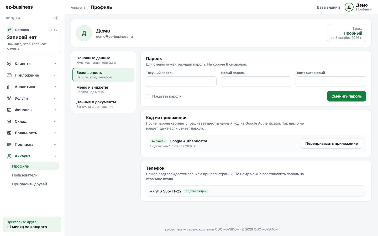This screenshot has height=236, width=378.
Task: Focus the Повторите новый field
Action: point(331,82)
